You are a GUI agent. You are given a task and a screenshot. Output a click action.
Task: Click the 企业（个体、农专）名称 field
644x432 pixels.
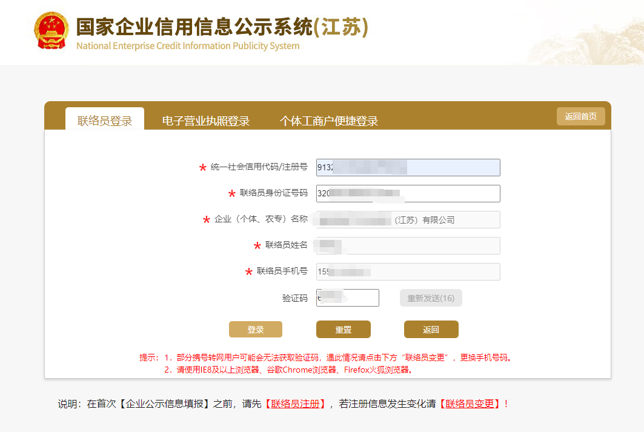point(408,219)
